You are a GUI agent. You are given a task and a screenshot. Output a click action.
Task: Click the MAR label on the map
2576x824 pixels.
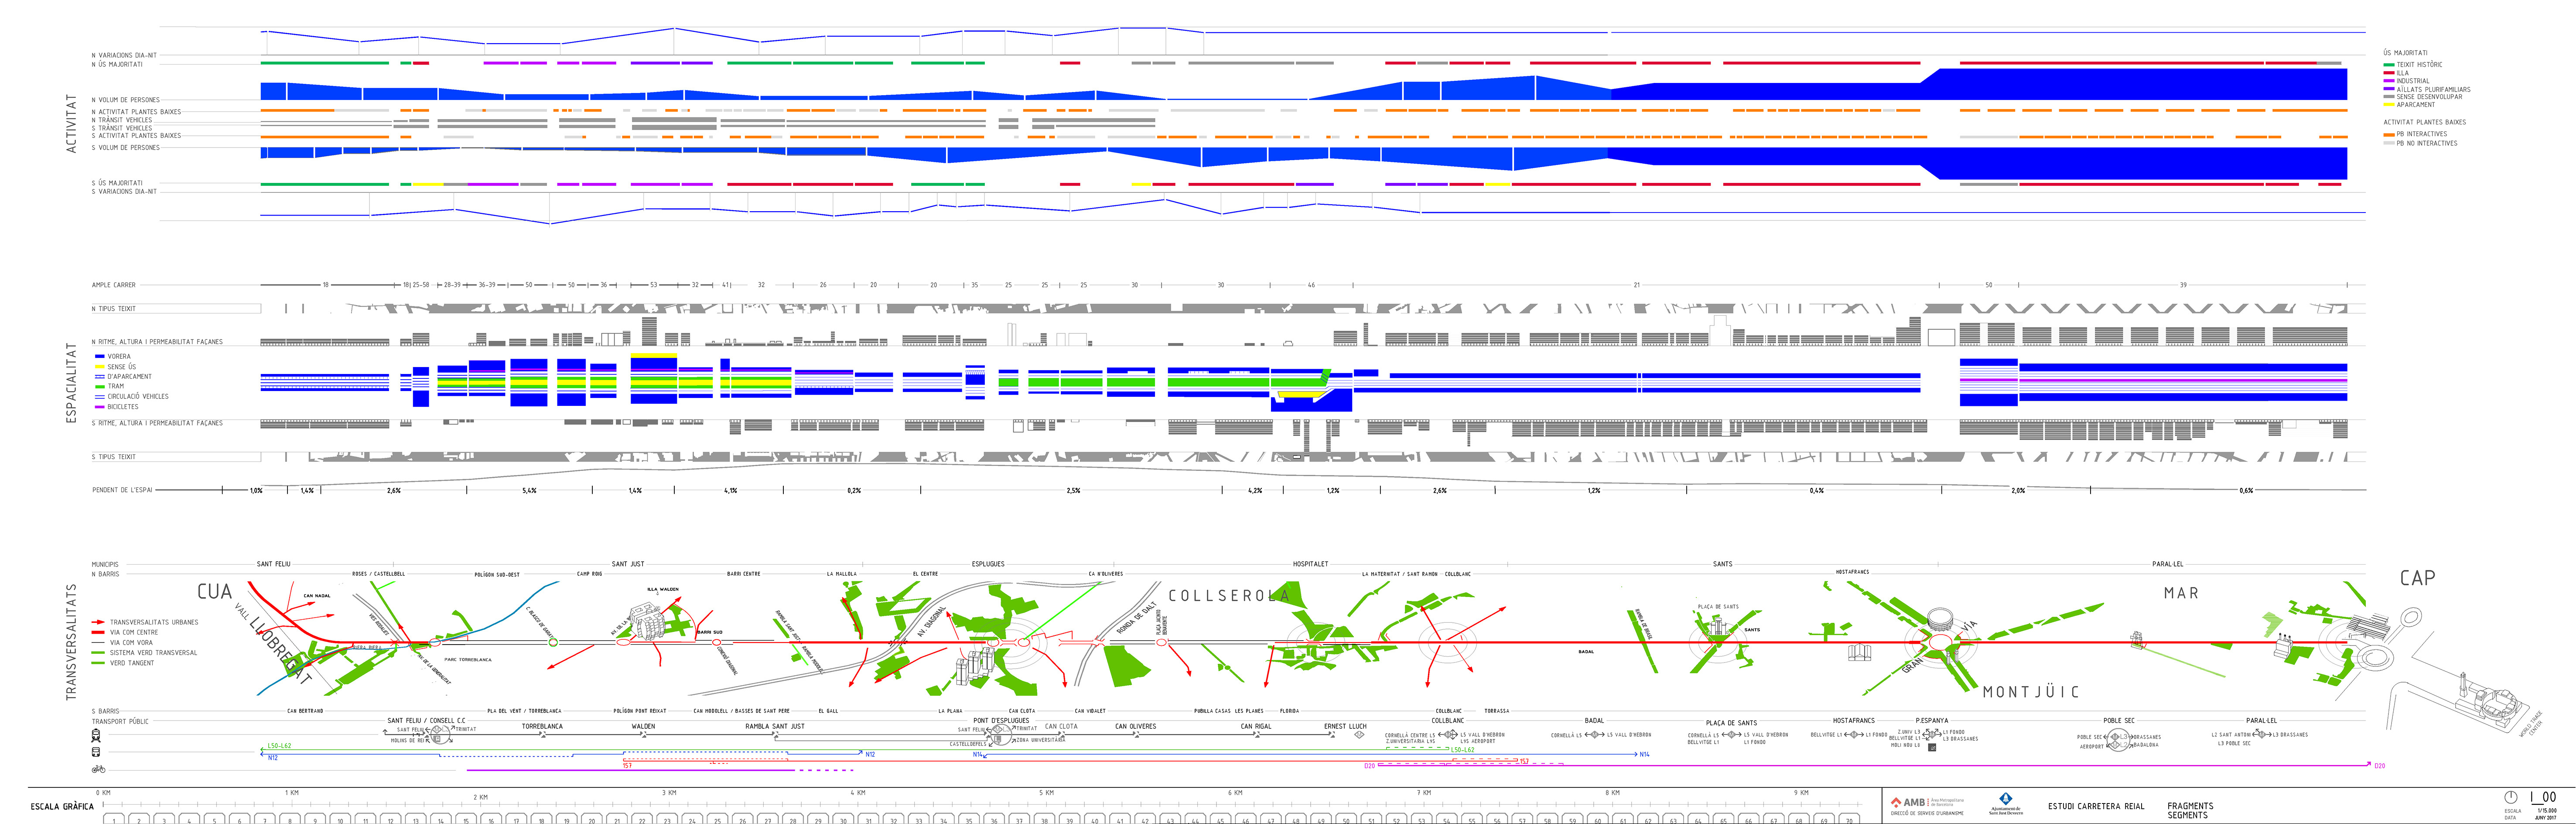2181,593
